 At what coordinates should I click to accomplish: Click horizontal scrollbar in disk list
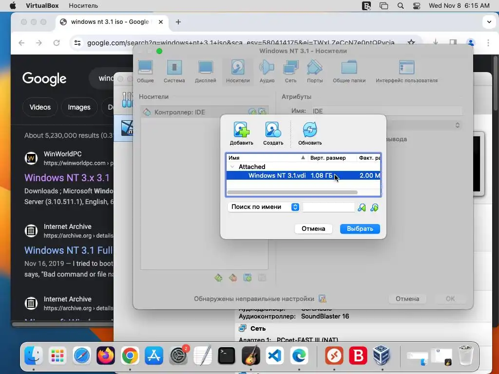click(x=292, y=192)
